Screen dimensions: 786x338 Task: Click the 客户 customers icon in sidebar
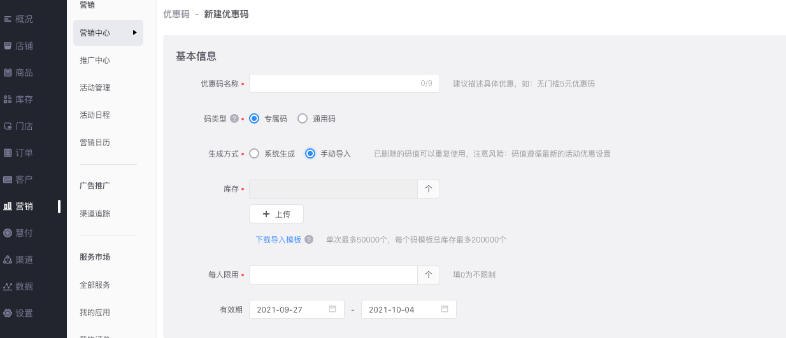(8, 180)
